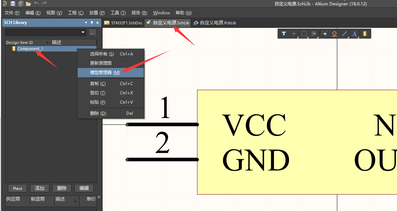Click the Place button
397x211 pixels.
[x=18, y=188]
